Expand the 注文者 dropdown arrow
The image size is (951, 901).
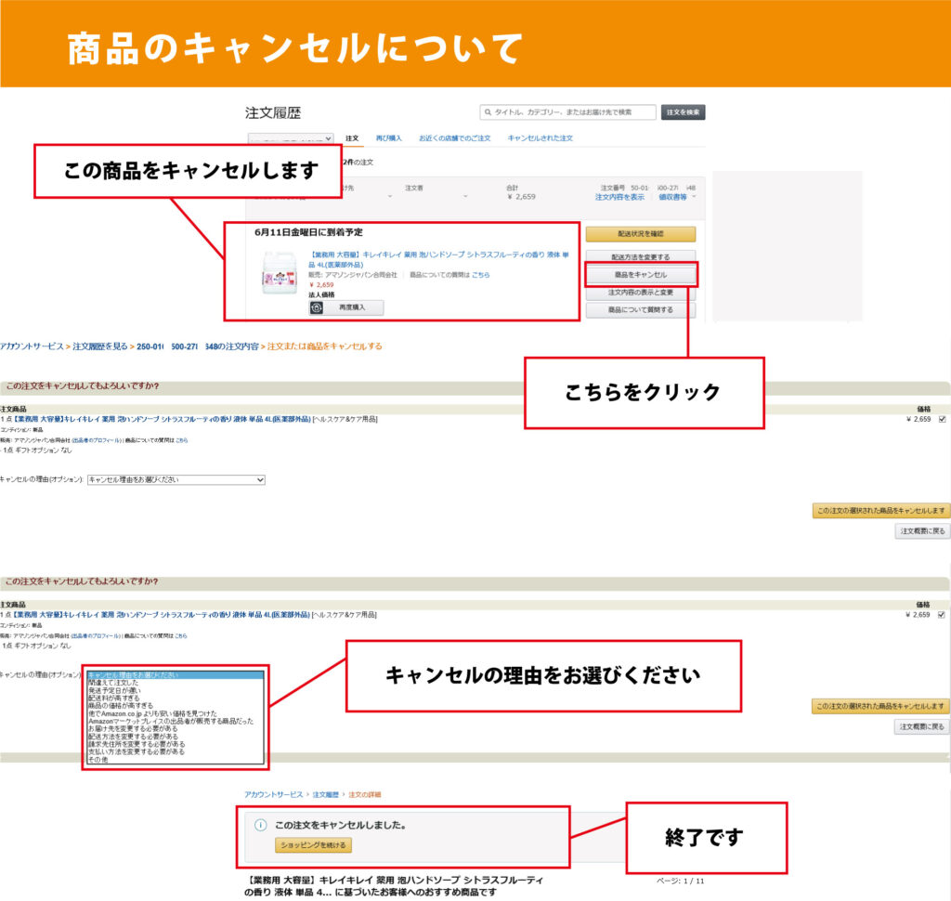(x=465, y=197)
